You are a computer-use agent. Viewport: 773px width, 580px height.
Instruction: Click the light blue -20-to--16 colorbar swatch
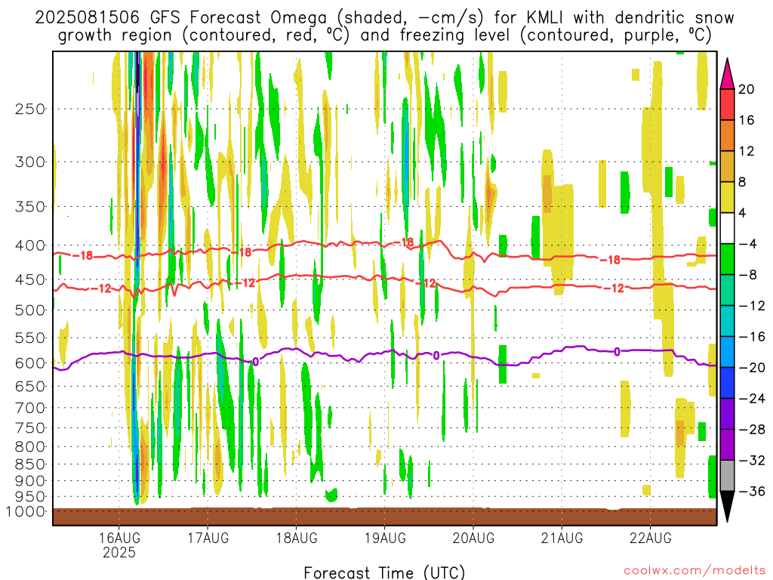[727, 352]
